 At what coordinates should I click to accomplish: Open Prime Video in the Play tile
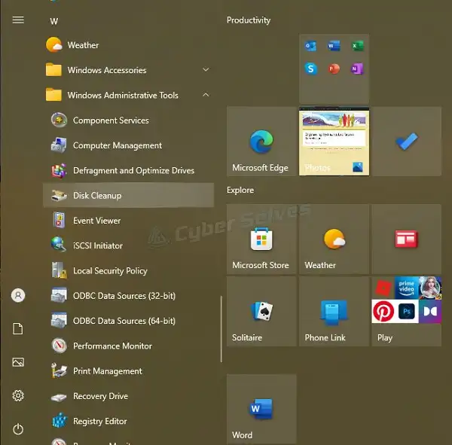(x=407, y=288)
